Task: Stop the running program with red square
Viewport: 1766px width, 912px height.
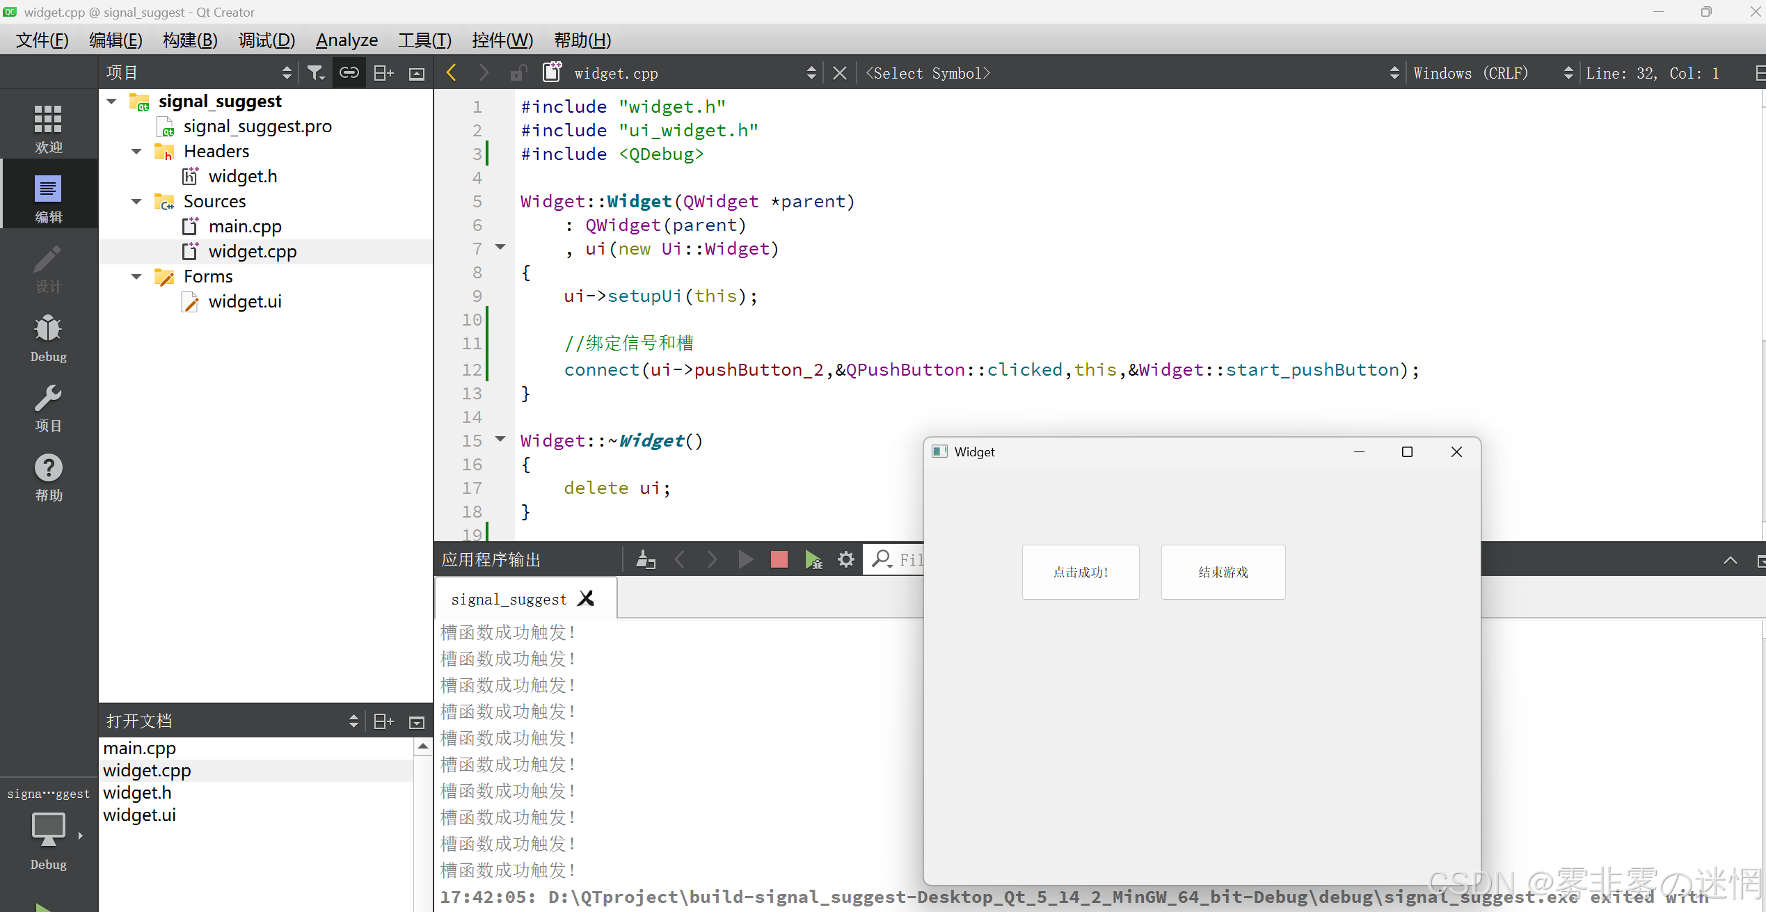Action: [x=779, y=559]
